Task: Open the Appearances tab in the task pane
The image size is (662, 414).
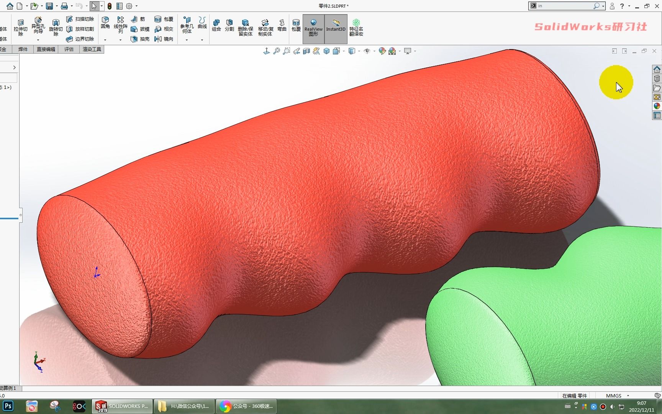Action: click(657, 106)
